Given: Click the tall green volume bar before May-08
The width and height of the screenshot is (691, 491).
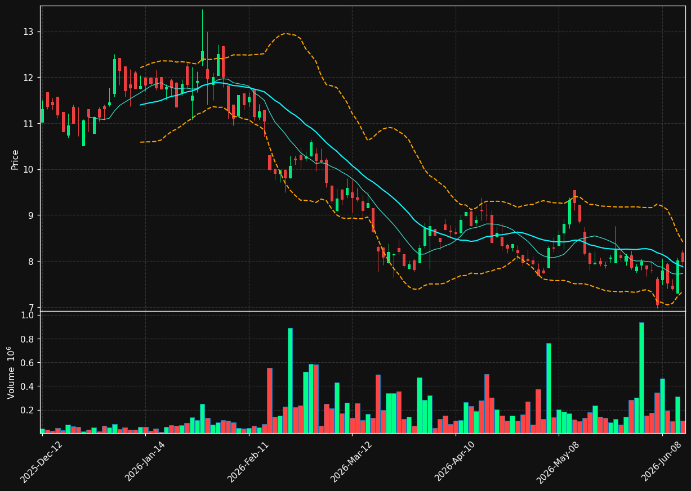Looking at the screenshot, I should (549, 388).
